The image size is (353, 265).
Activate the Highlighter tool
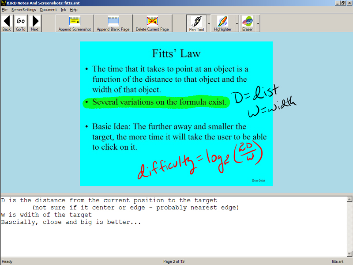222,23
